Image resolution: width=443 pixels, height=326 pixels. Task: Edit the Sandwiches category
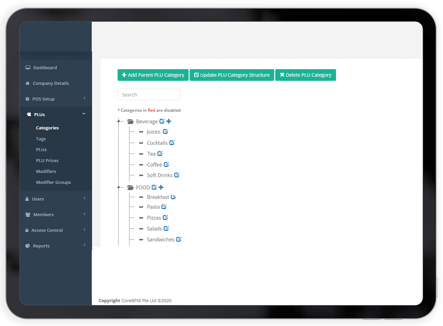pyautogui.click(x=179, y=239)
